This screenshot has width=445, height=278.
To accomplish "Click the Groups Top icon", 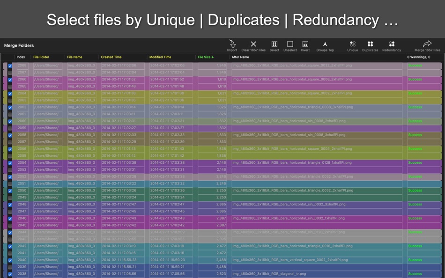I will click(325, 45).
